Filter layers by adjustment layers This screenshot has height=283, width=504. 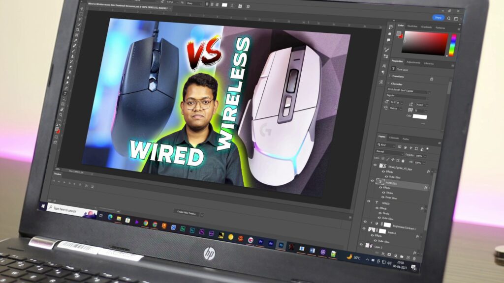(x=405, y=147)
